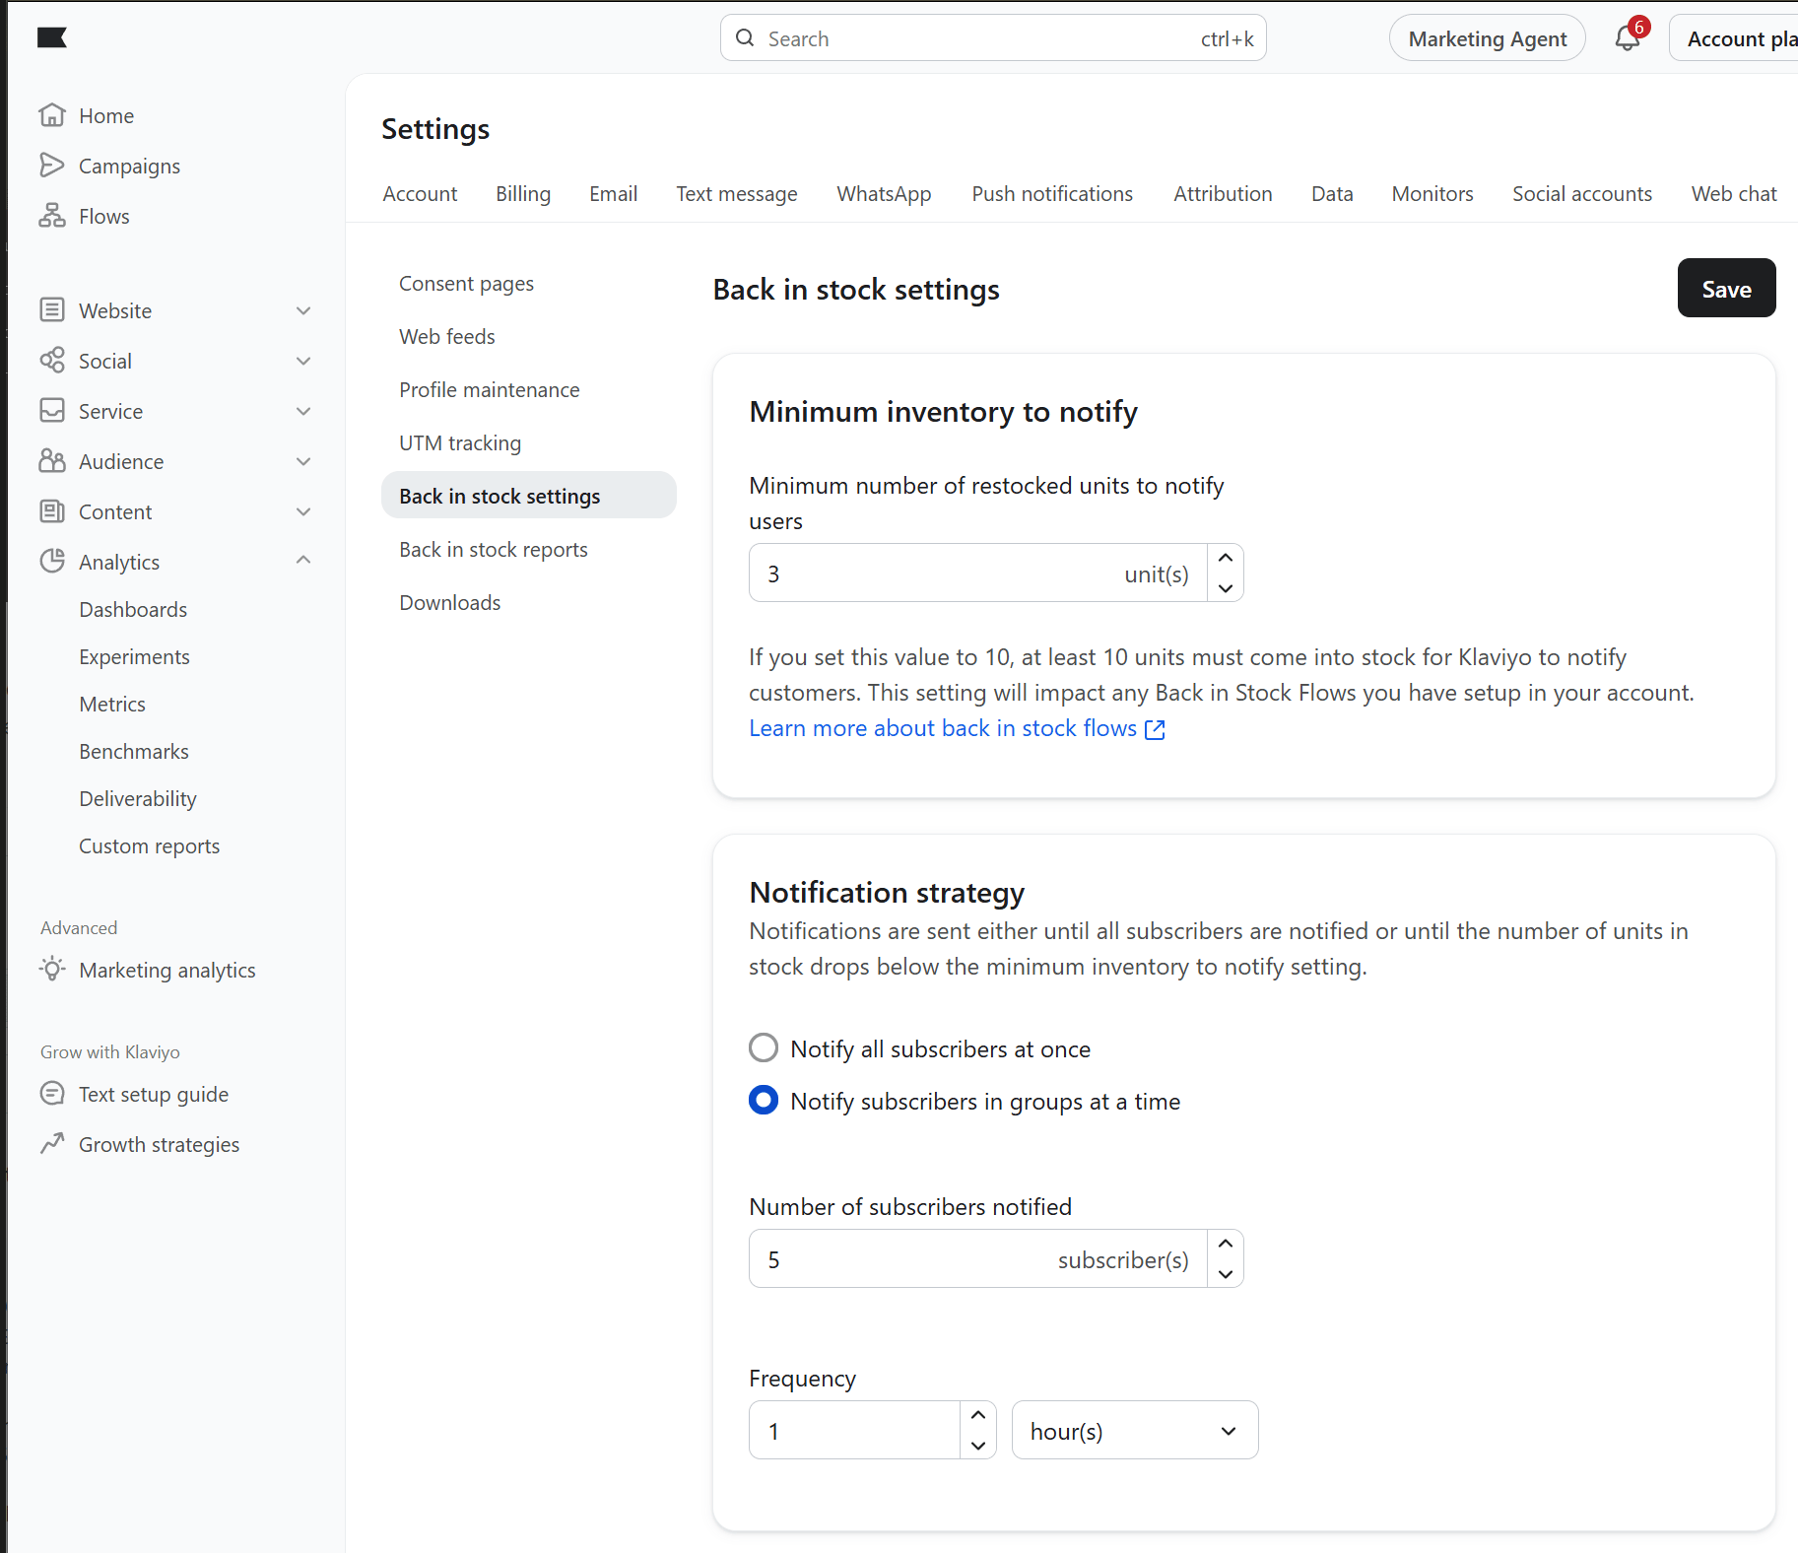Switch to the Email tab
This screenshot has height=1553, width=1798.
(613, 194)
